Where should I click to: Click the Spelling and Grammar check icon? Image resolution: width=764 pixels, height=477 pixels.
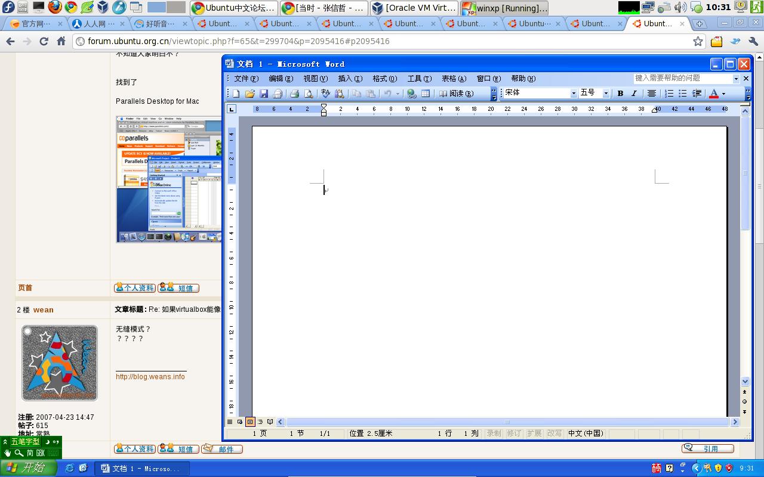325,94
